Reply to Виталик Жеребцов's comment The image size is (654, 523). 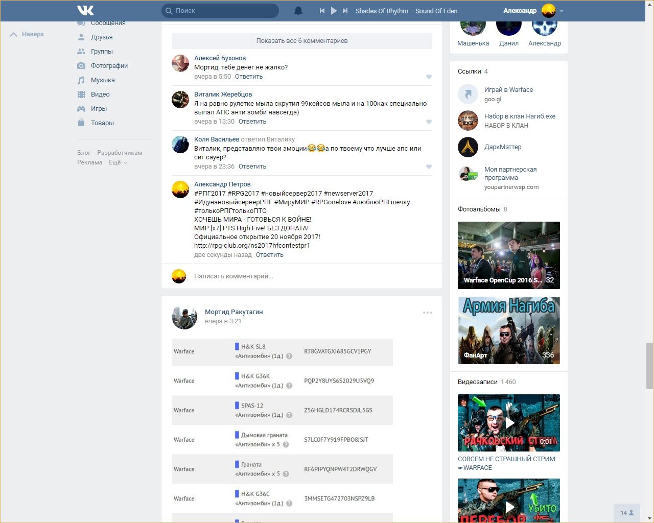(252, 122)
